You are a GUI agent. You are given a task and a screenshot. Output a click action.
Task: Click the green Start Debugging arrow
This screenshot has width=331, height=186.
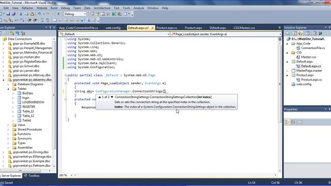pos(58,14)
